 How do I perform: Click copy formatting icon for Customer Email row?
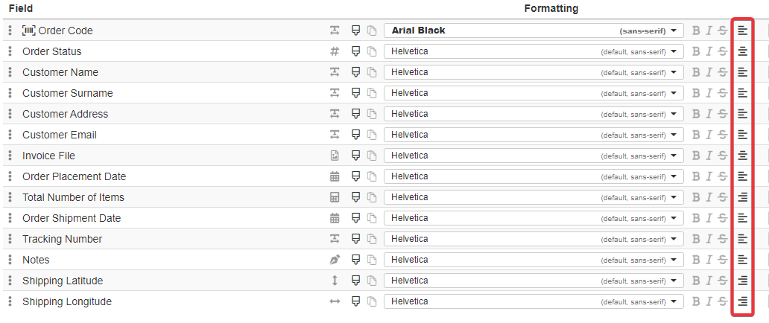pyautogui.click(x=371, y=135)
